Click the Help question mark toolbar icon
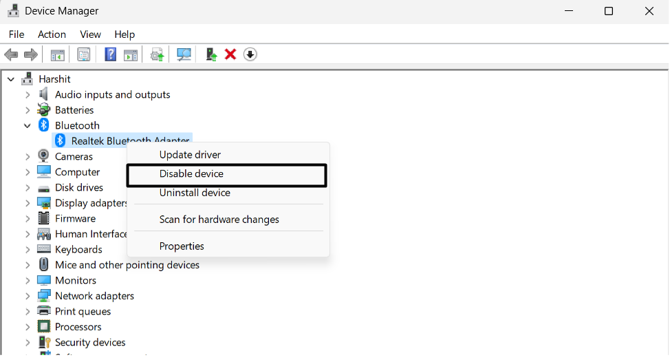 pyautogui.click(x=110, y=54)
